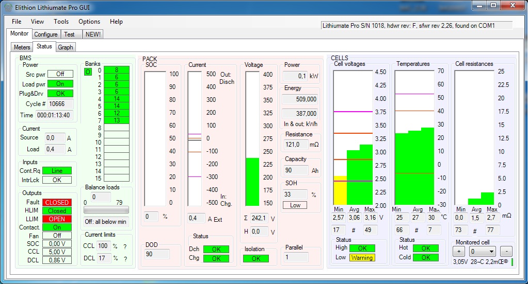
Task: Click the Load pwr On indicator
Action: click(60, 84)
